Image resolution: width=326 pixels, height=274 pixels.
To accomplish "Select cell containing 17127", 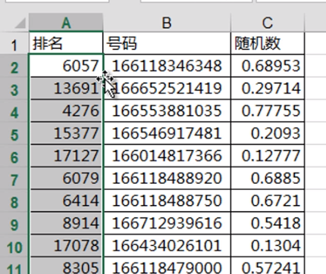I will pos(66,156).
